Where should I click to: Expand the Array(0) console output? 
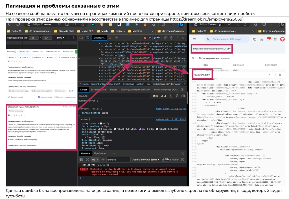(98, 165)
